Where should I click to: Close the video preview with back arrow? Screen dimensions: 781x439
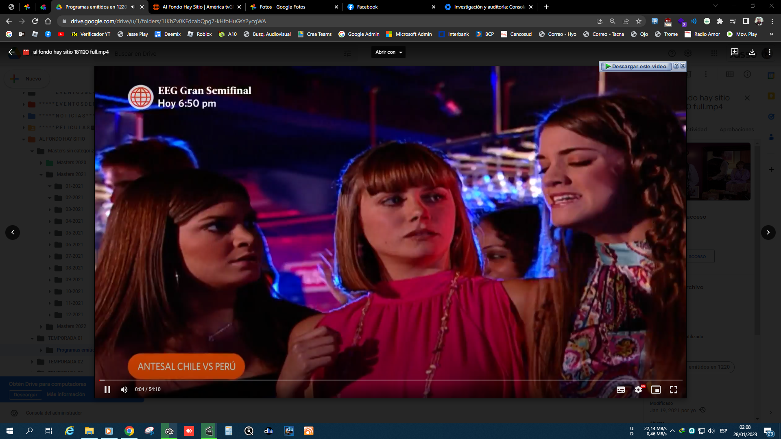pos(11,52)
